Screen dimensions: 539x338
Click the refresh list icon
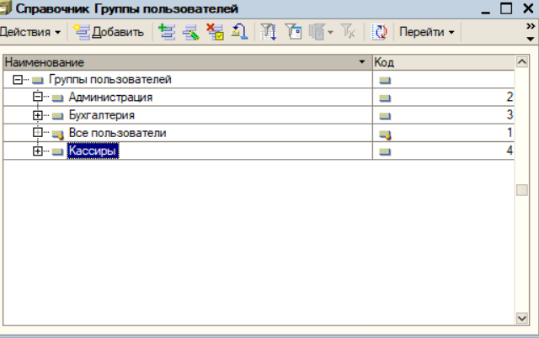(x=379, y=32)
